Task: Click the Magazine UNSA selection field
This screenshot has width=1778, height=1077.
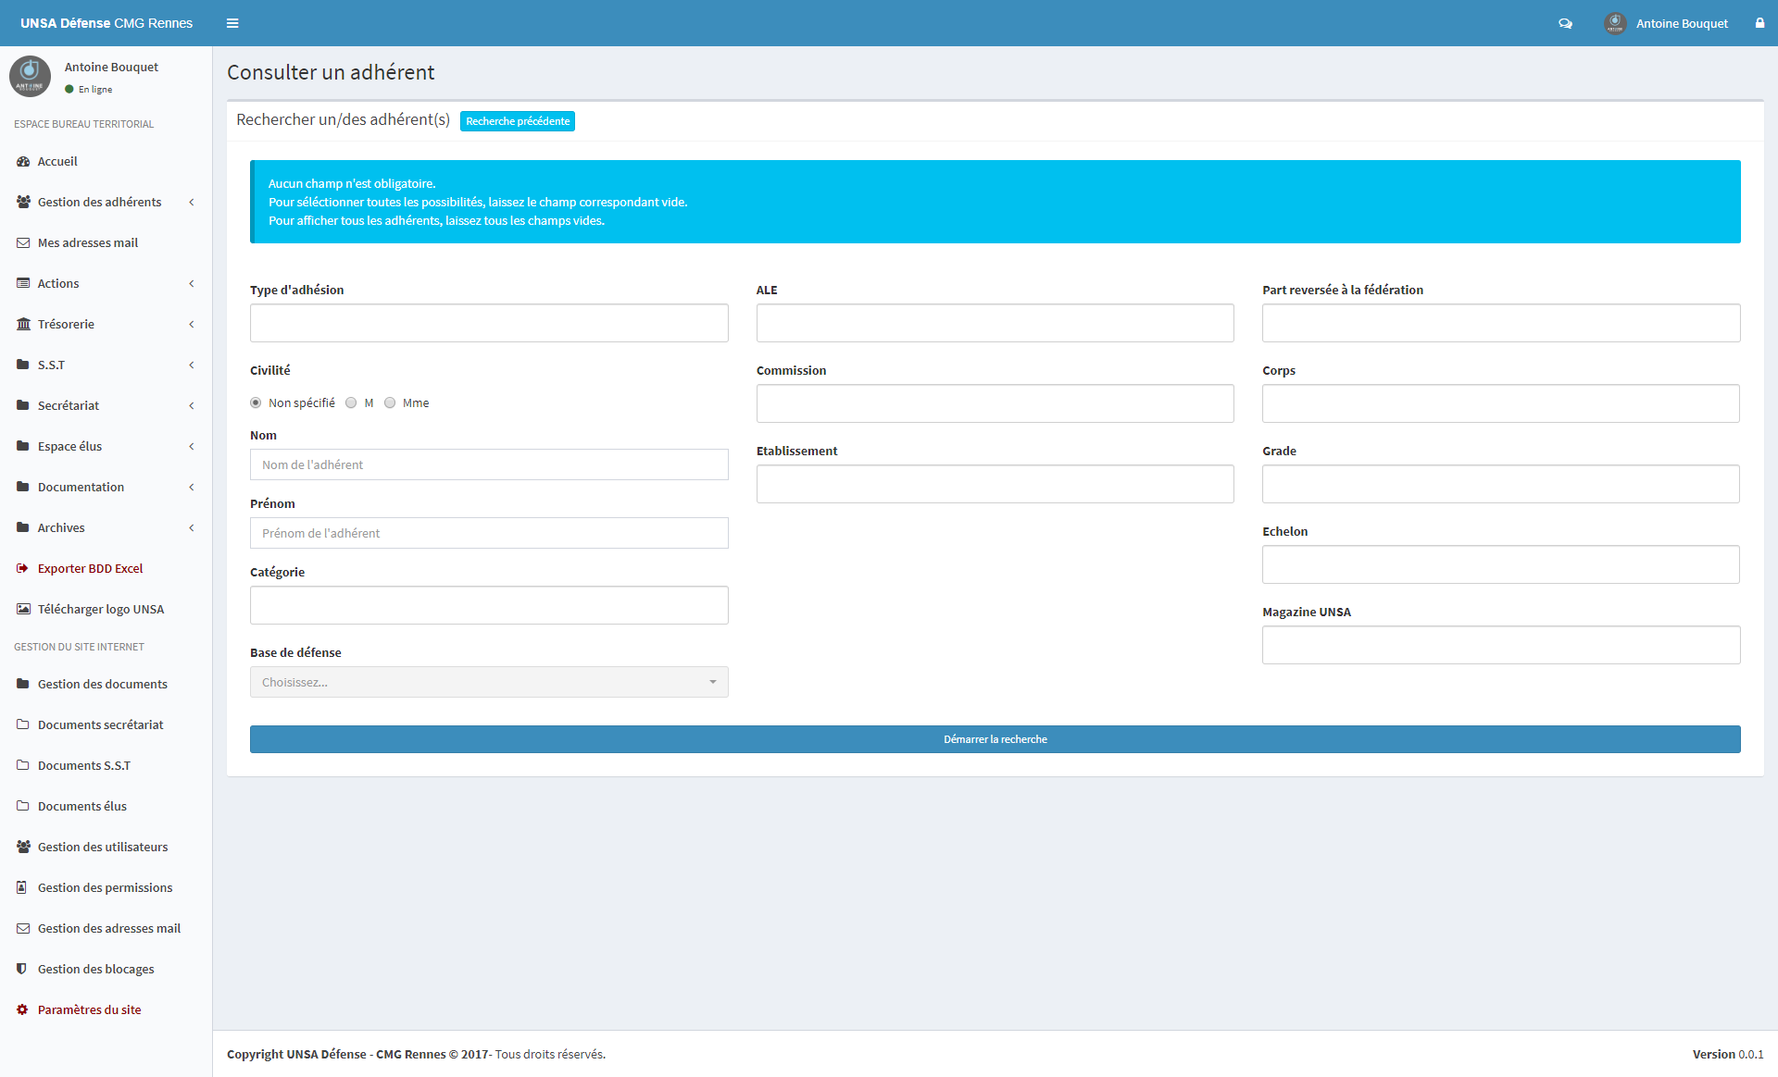Action: 1501,645
